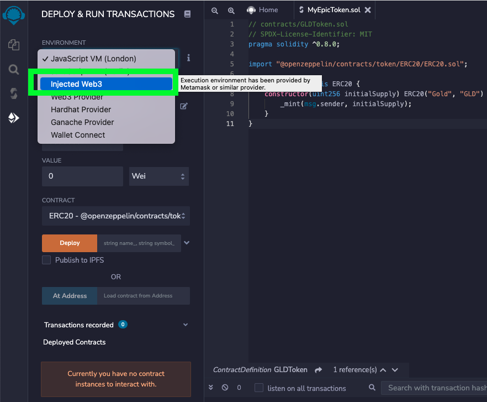This screenshot has height=402, width=487.
Task: Click the Remix logo icon
Action: [x=14, y=15]
